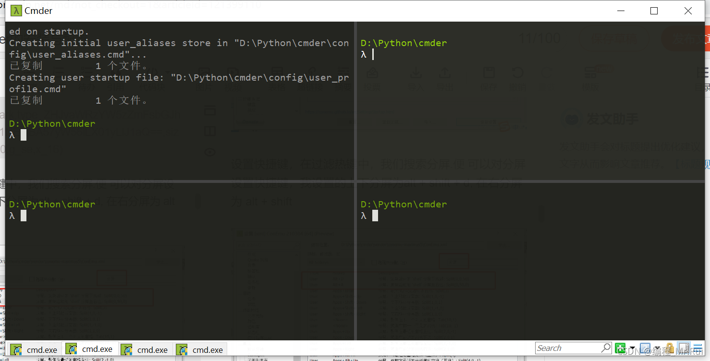Close the Cmder window
Screen dimensions: 710x361
pyautogui.click(x=688, y=11)
